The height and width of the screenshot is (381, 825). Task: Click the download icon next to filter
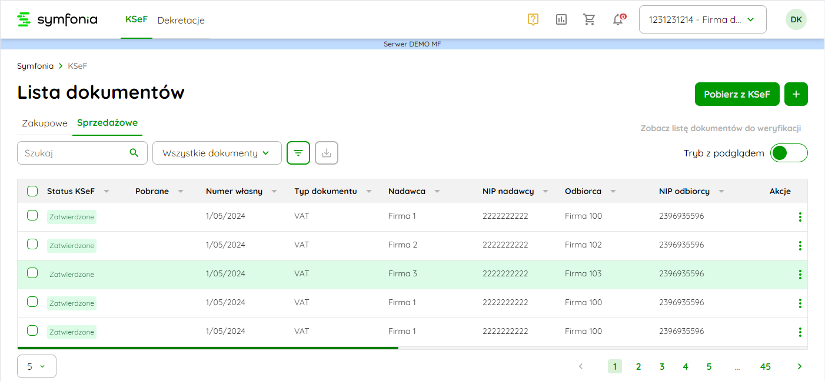click(327, 153)
